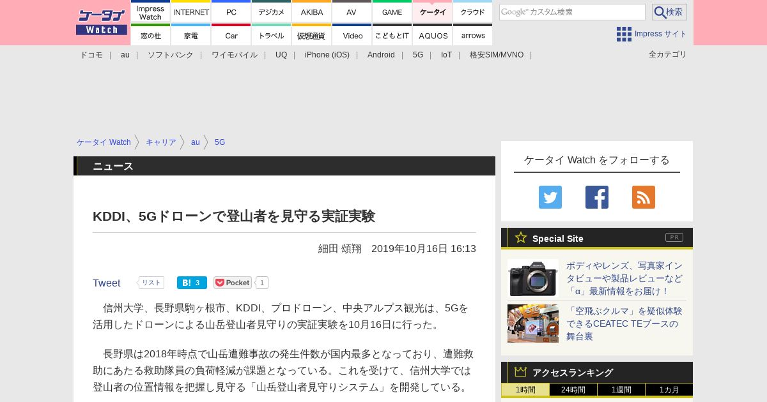
Task: Go to 5G category in subnav
Action: click(418, 55)
